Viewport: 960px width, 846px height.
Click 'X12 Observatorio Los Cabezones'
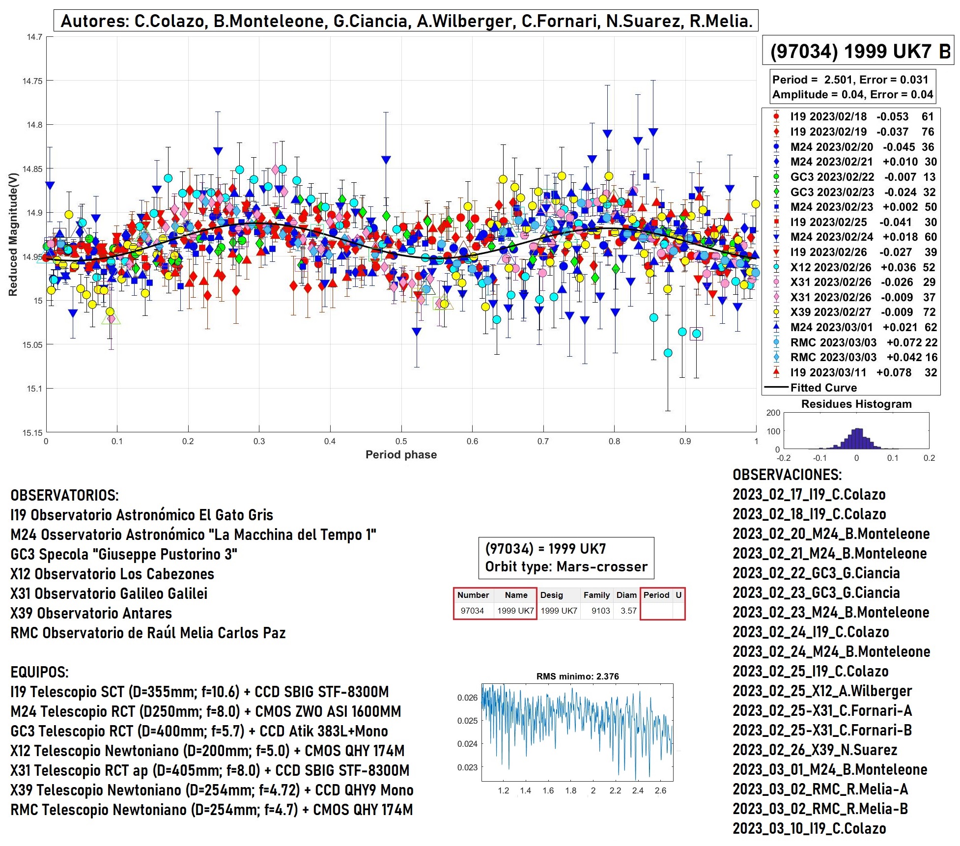[112, 573]
